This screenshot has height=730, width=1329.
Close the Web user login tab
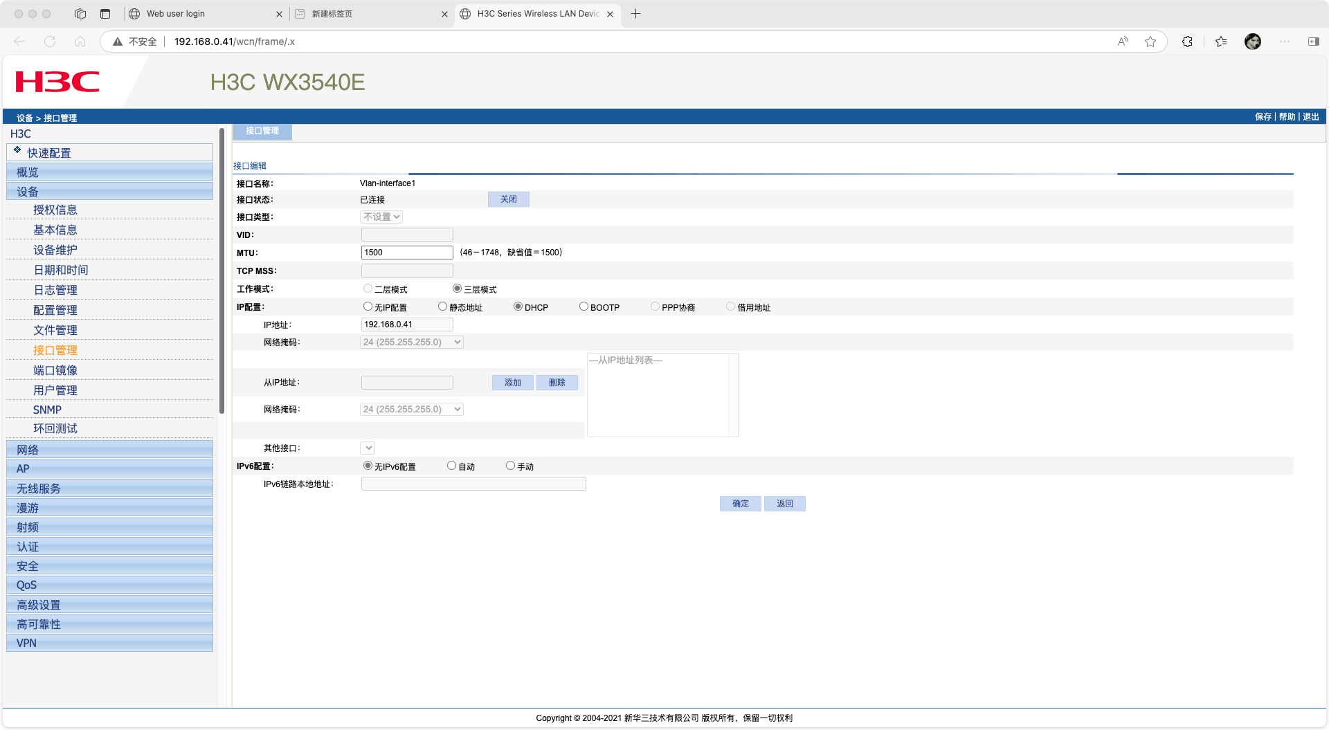tap(279, 14)
